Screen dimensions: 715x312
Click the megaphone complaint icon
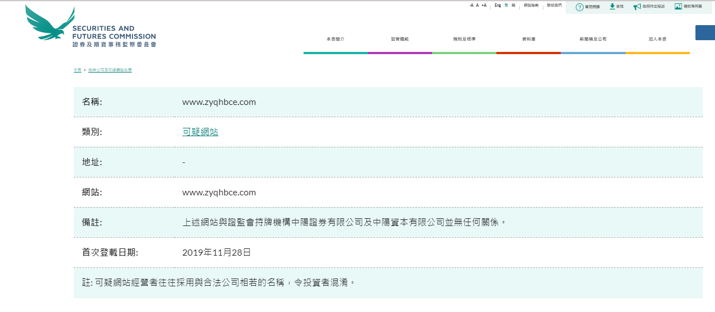pyautogui.click(x=637, y=7)
